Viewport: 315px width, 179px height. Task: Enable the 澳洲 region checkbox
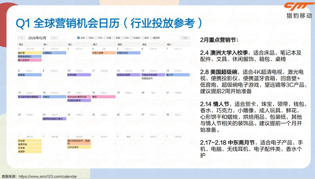coord(142,38)
